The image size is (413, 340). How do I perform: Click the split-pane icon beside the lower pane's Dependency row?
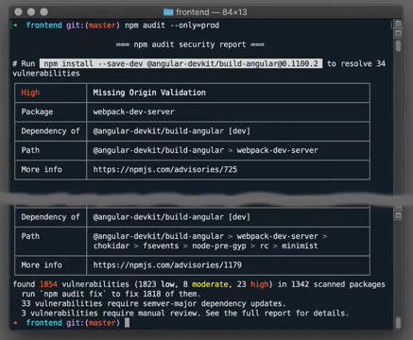click(398, 215)
